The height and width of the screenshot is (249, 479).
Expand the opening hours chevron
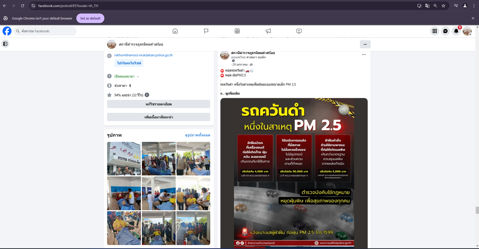138,77
